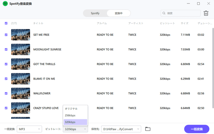Screen dimensions: 214x134
Task: Click the タイトル column header
Action: pyautogui.click(x=38, y=23)
